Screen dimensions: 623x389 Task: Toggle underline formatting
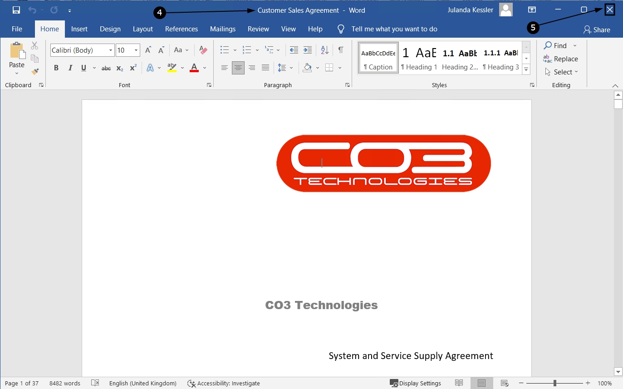pyautogui.click(x=83, y=68)
